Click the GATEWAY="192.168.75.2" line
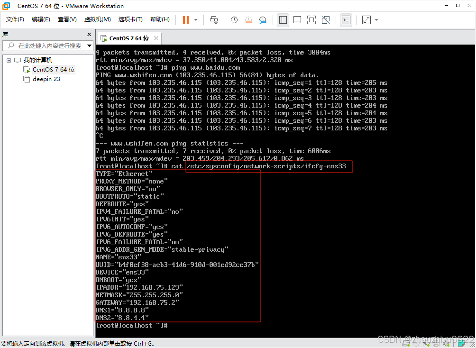Image resolution: width=476 pixels, height=348 pixels. 137,303
